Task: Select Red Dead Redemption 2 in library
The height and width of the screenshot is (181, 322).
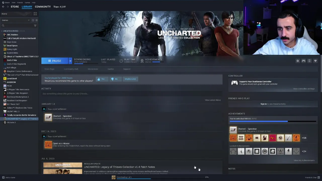Action: click(18, 97)
